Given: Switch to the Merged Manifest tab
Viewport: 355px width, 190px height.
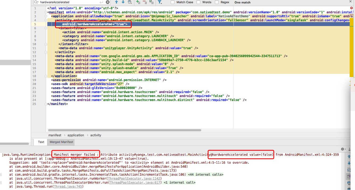Looking at the screenshot, I should (61, 142).
